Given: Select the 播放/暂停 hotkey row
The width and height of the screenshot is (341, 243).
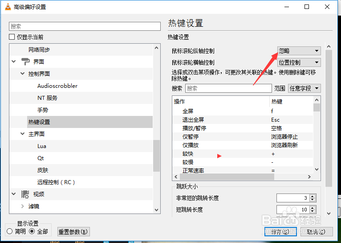Looking at the screenshot, I should pos(243,128).
